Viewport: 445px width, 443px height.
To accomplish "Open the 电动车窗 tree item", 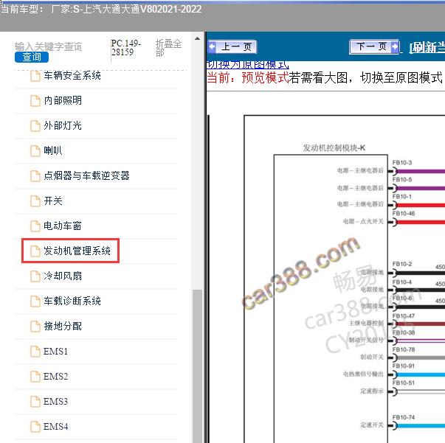I will click(x=63, y=226).
